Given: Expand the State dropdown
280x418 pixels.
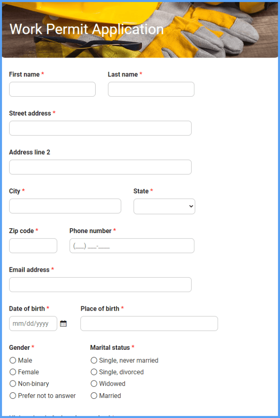Looking at the screenshot, I should click(164, 207).
